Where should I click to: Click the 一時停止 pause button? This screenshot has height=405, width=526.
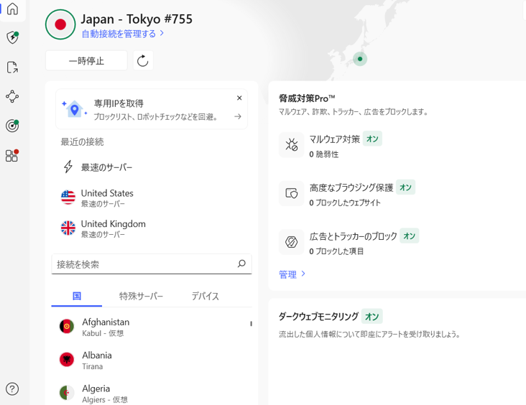86,61
